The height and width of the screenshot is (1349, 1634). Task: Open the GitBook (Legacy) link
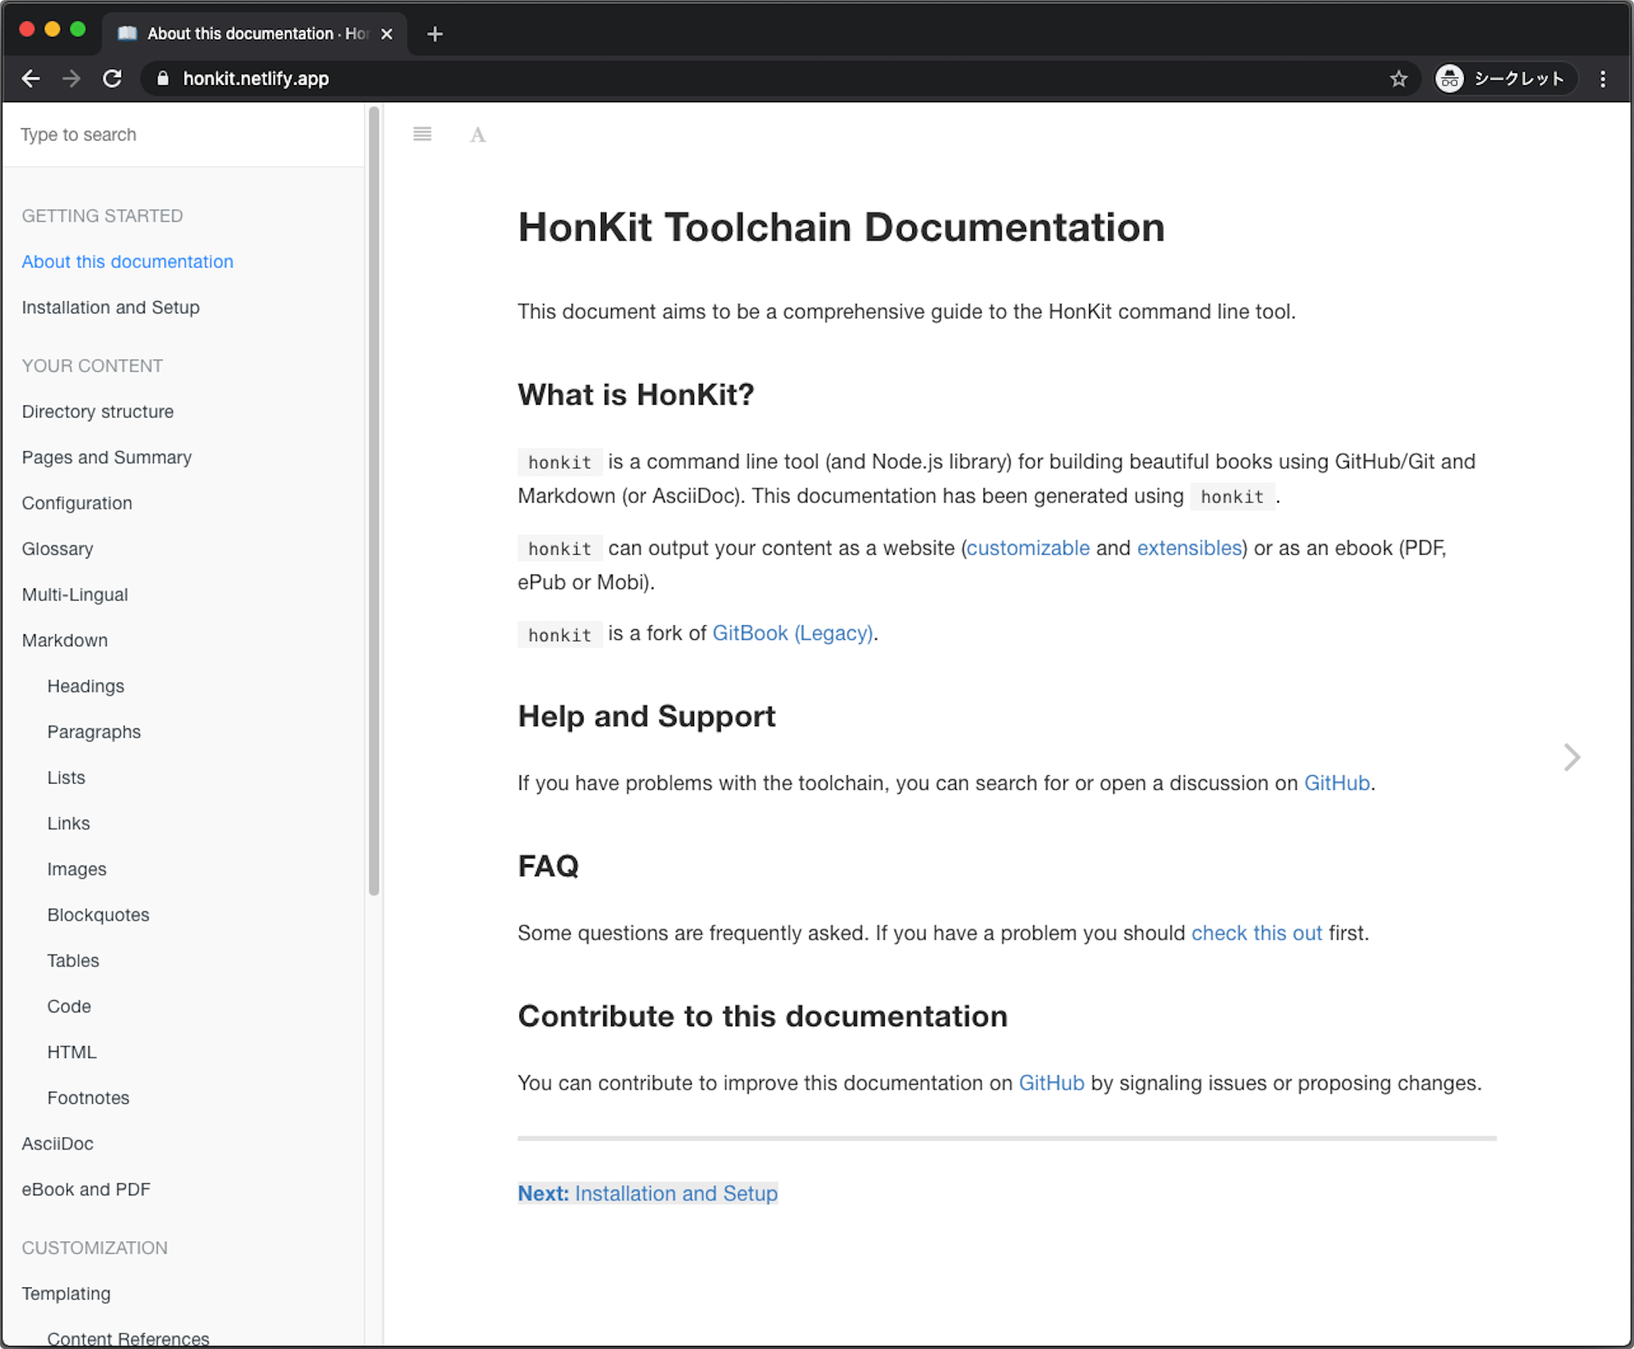(793, 635)
